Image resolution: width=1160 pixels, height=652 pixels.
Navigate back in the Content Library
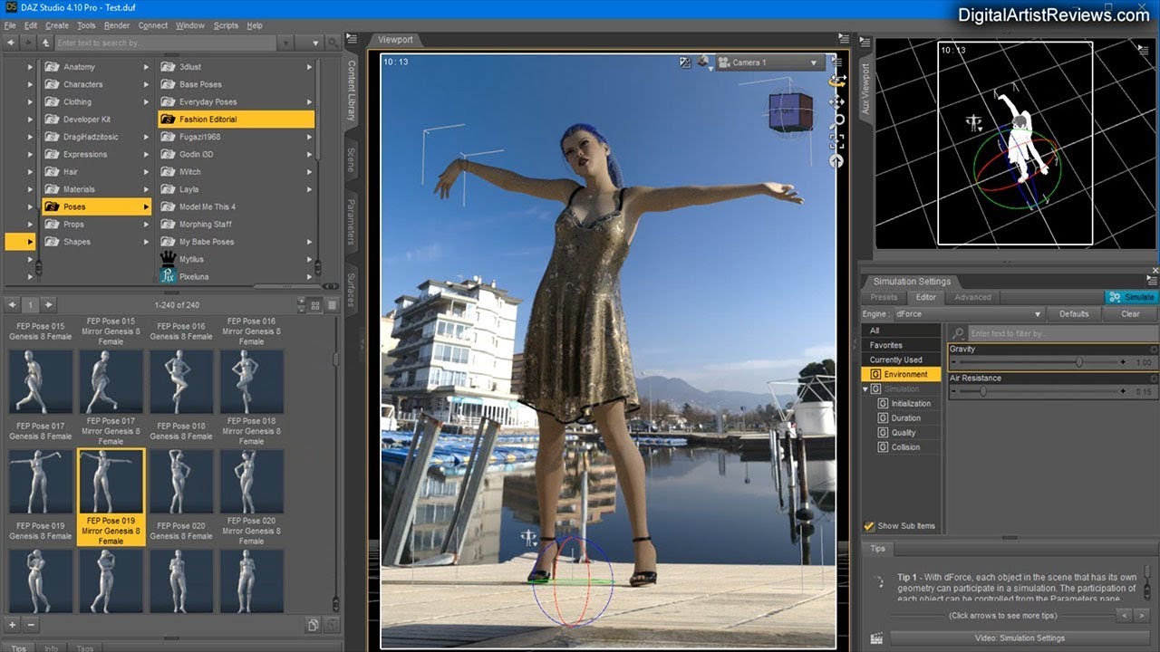11,43
